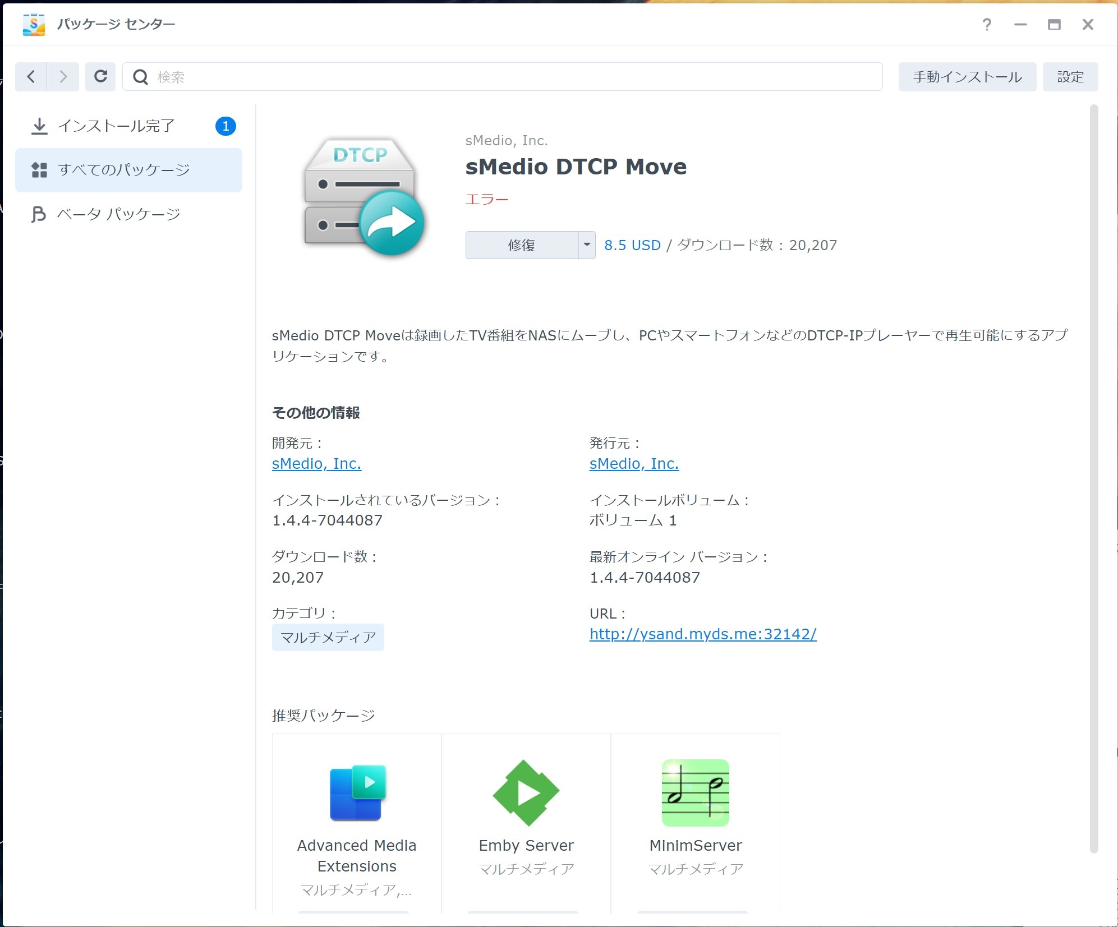
Task: Open Emby Server package icon
Action: coord(526,792)
